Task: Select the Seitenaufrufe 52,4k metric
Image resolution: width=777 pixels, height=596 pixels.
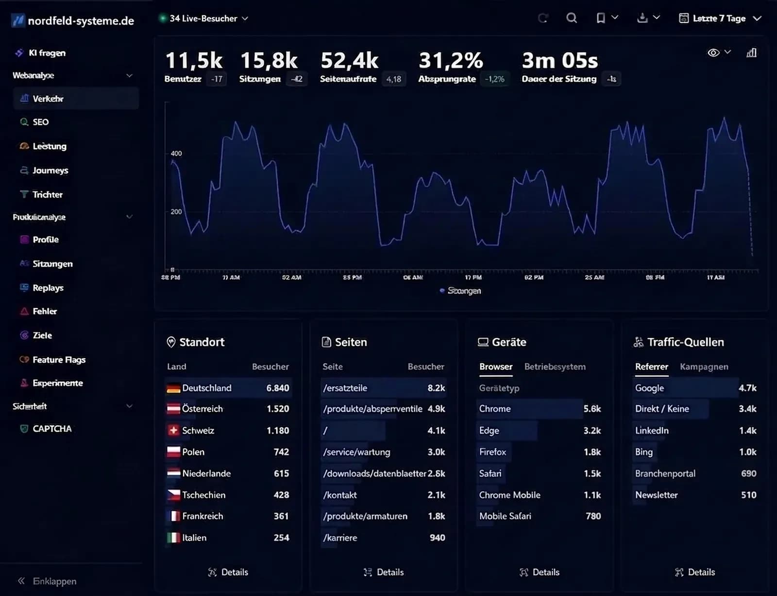Action: click(x=362, y=68)
